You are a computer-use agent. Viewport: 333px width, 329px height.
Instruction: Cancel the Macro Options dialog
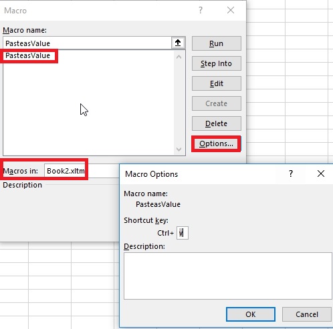pos(307,314)
